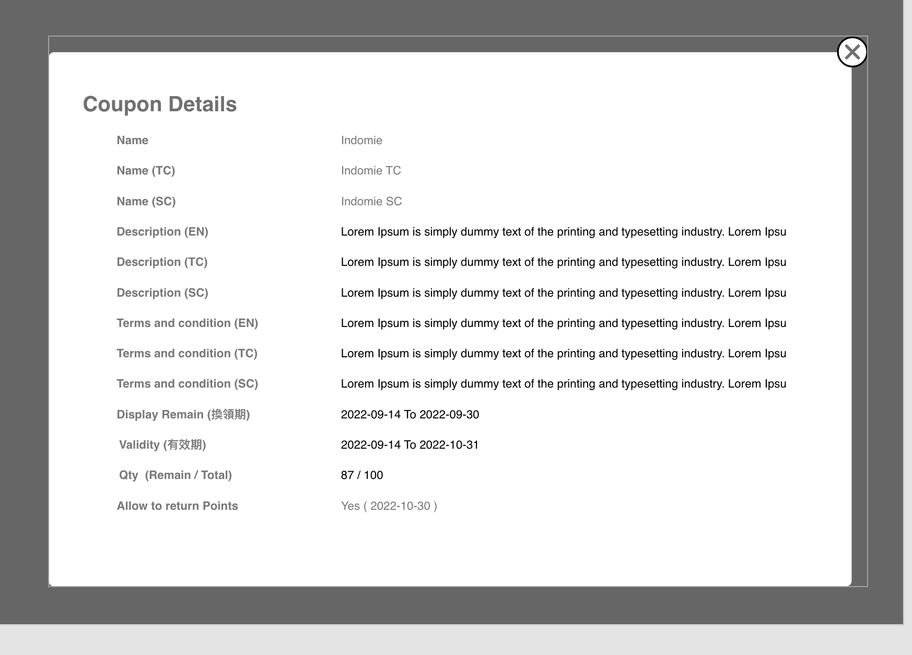Click the Description (EN) lorem ipsum text
912x655 pixels.
563,232
